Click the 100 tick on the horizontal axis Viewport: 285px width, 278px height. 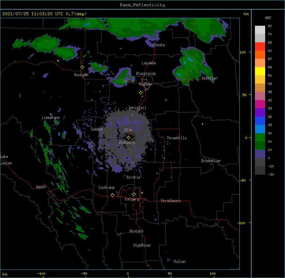(x=213, y=274)
